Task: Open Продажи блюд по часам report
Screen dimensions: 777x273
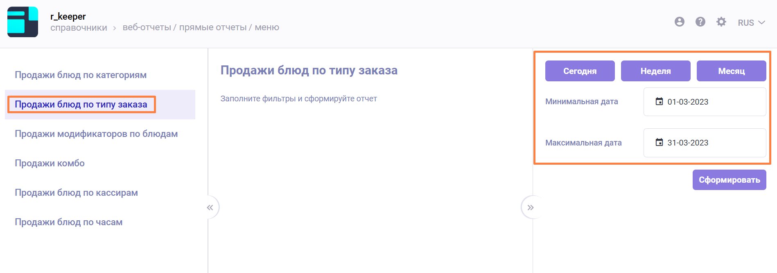Action: [68, 222]
